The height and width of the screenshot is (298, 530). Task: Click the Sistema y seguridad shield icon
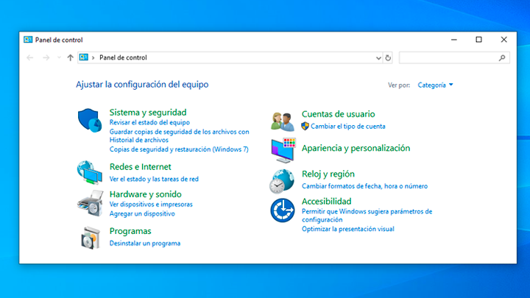(x=90, y=120)
